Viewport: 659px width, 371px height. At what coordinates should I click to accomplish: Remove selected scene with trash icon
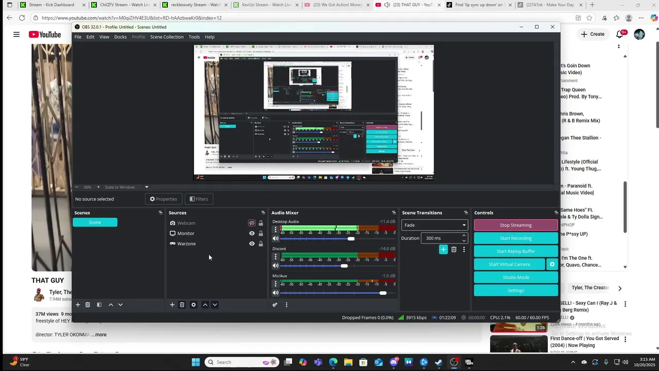pos(88,305)
